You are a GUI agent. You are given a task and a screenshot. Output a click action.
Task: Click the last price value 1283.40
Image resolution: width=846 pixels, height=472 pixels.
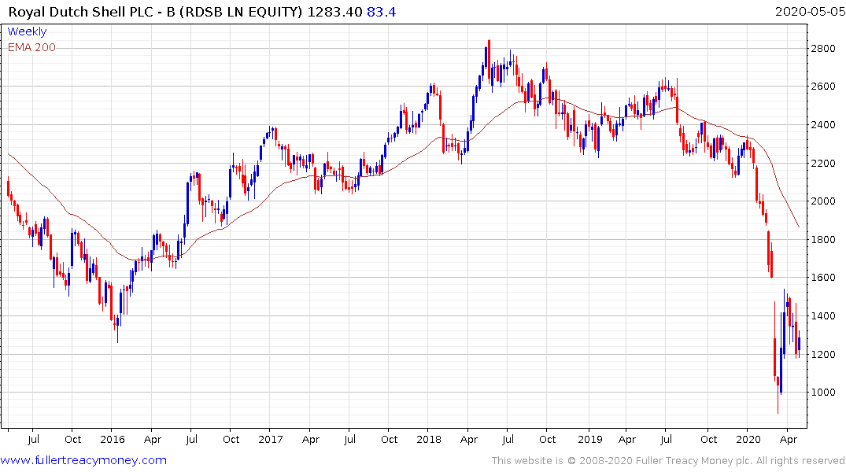click(x=334, y=12)
